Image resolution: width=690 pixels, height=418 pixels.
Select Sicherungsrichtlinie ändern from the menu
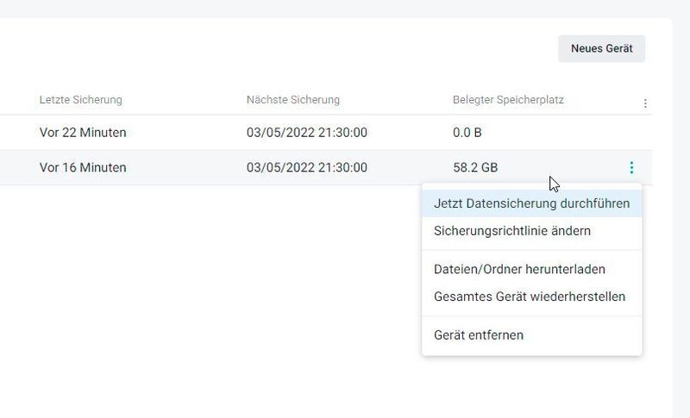[512, 231]
